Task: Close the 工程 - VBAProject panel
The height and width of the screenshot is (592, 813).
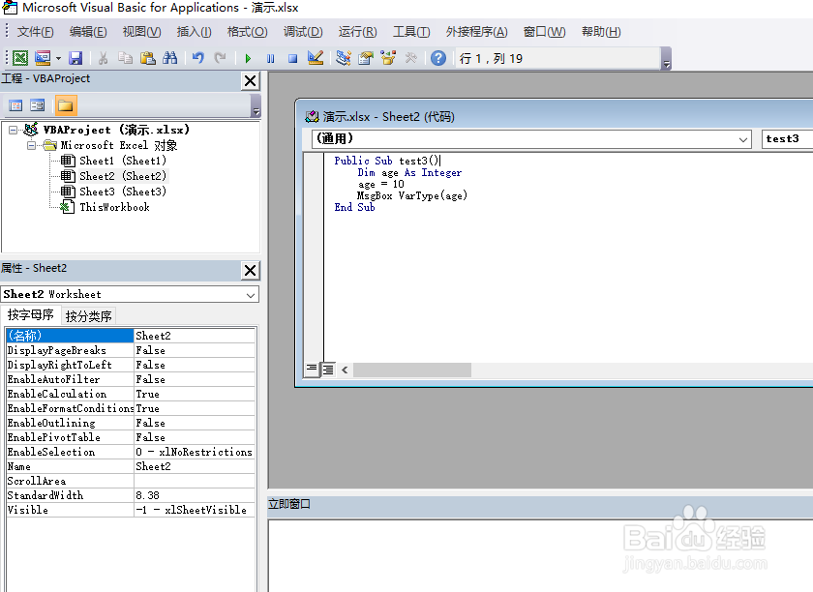Action: point(251,81)
